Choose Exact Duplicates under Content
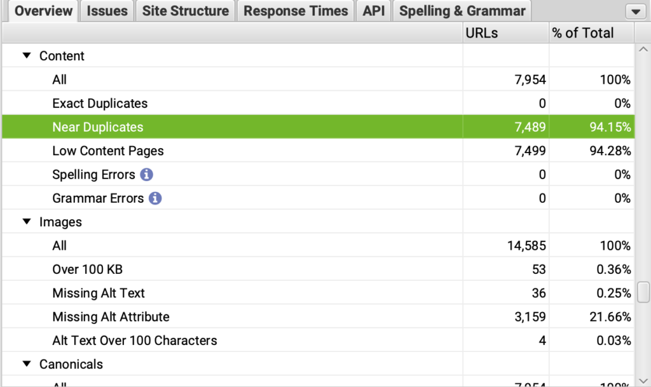Image resolution: width=651 pixels, height=387 pixels. point(100,104)
